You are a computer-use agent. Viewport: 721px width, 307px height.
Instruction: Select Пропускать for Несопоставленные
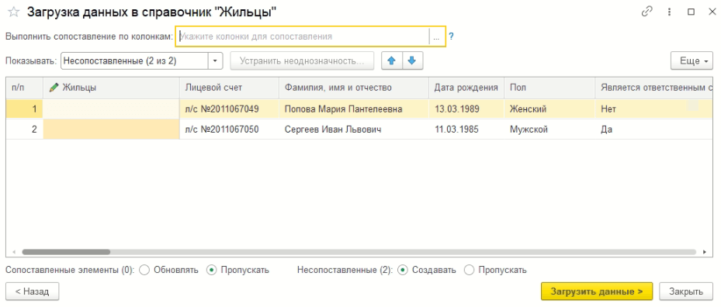click(x=469, y=270)
